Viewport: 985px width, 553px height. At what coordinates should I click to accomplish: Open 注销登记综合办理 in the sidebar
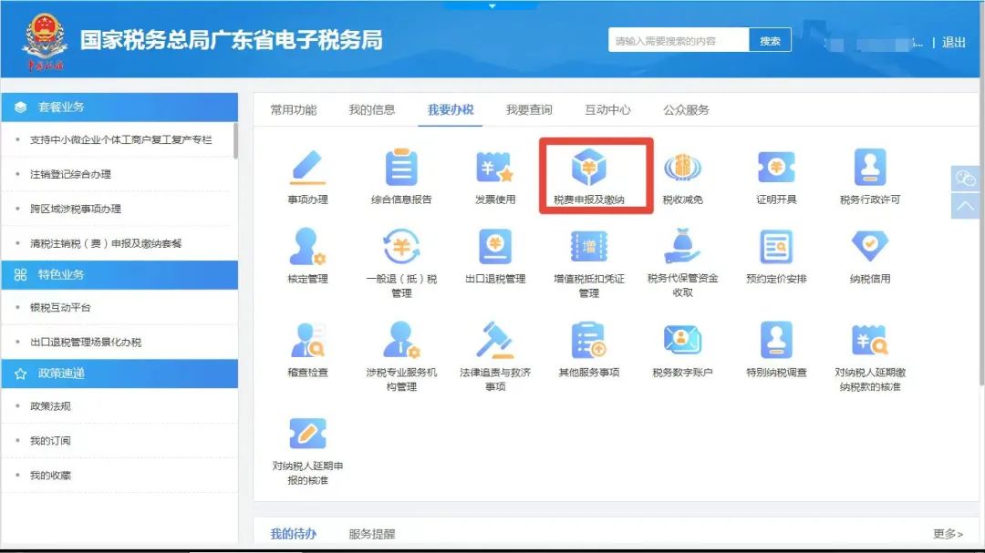pyautogui.click(x=70, y=174)
